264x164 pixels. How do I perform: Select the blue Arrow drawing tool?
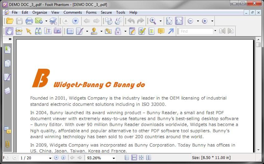171,31
